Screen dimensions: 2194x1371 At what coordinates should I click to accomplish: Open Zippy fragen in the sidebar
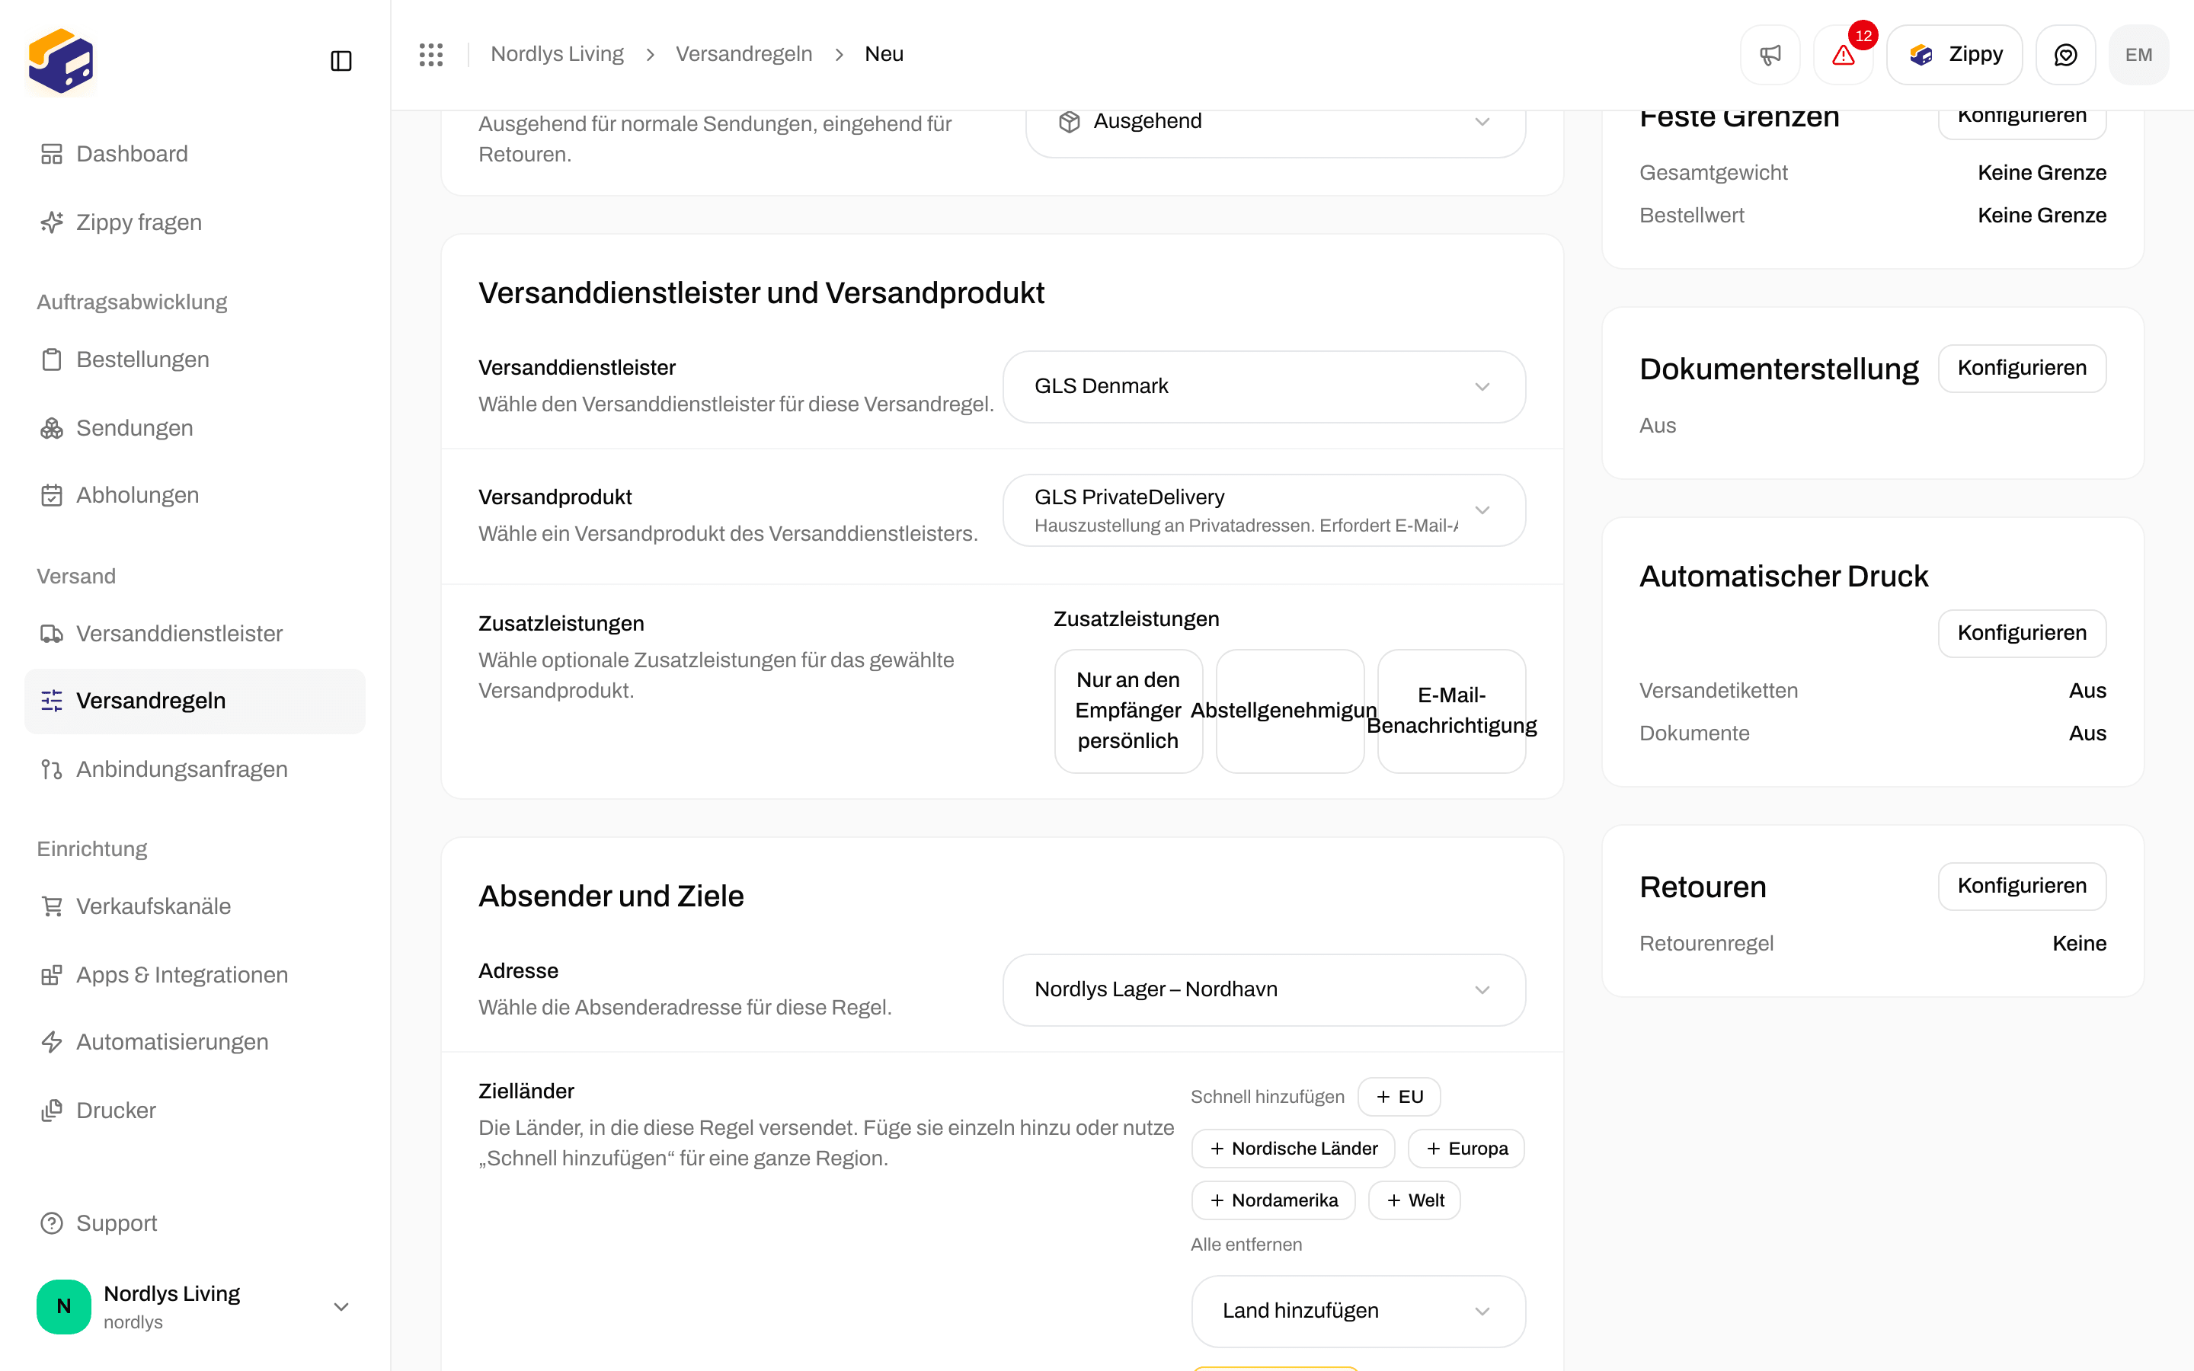[195, 222]
